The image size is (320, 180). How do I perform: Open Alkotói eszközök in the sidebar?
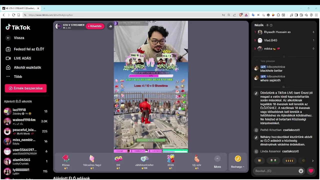pos(23,67)
